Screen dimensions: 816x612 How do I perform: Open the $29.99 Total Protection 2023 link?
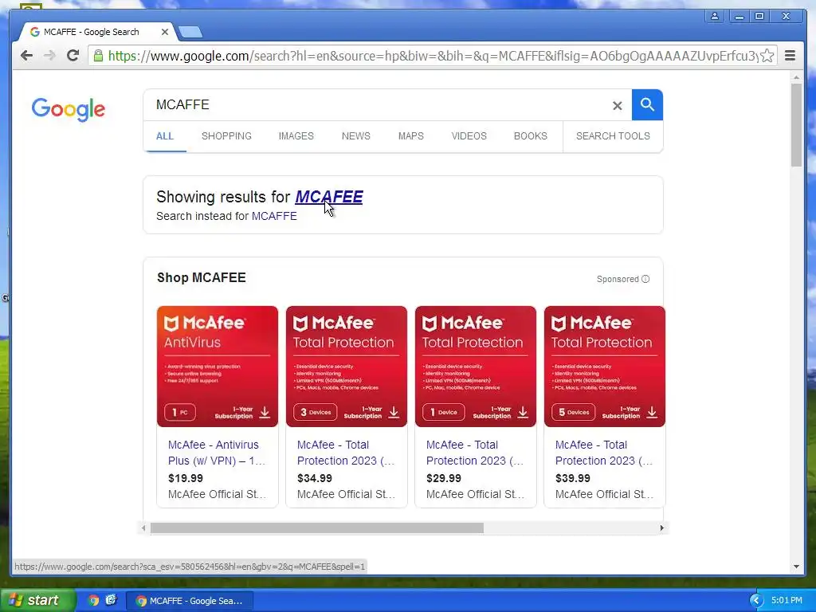(x=475, y=453)
